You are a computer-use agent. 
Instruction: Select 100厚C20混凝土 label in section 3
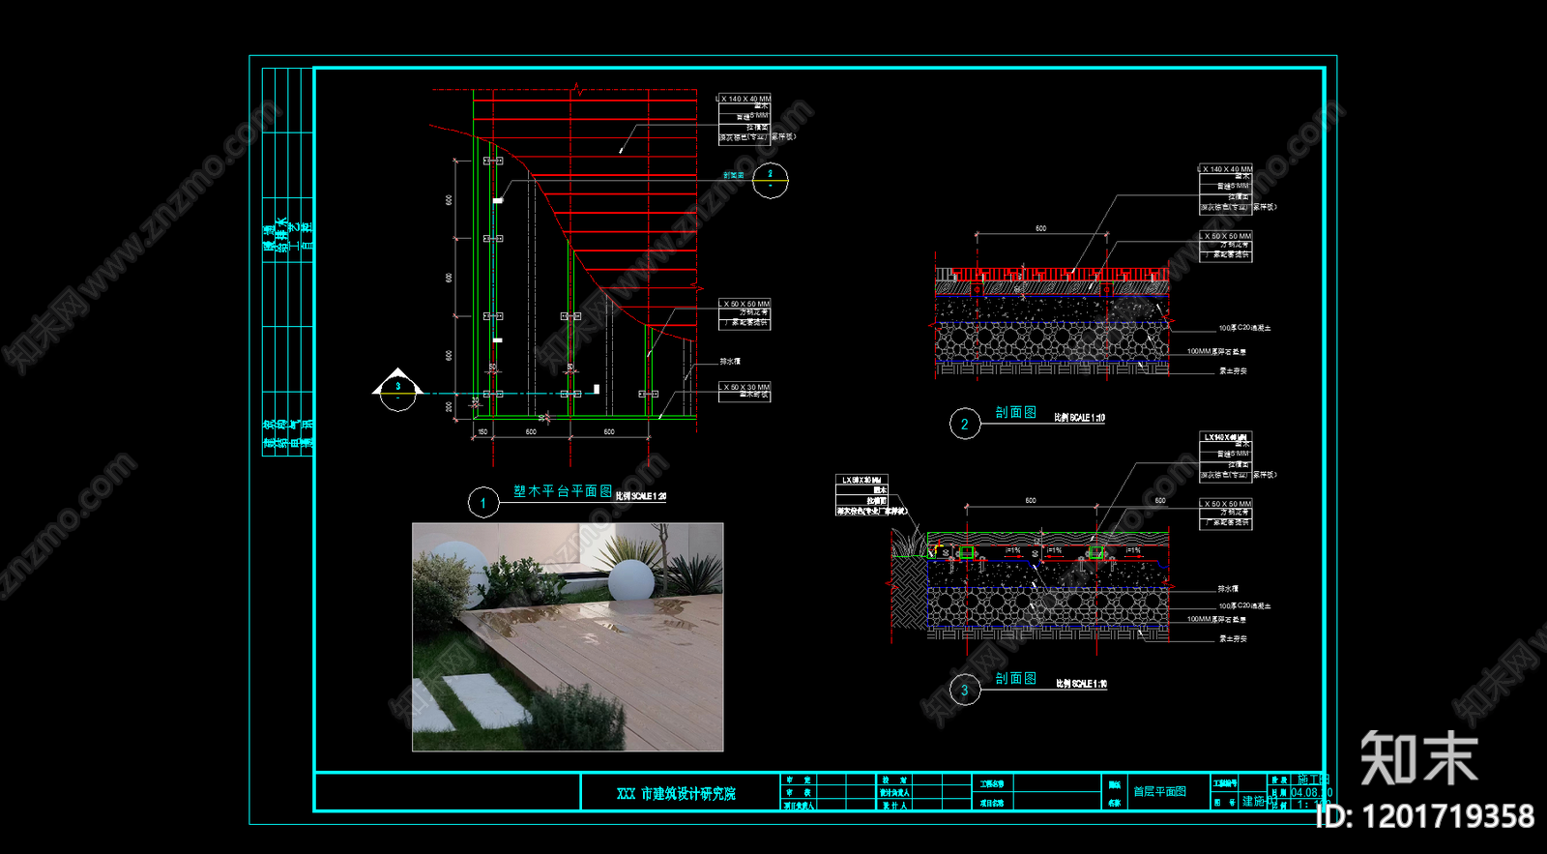(x=1245, y=605)
